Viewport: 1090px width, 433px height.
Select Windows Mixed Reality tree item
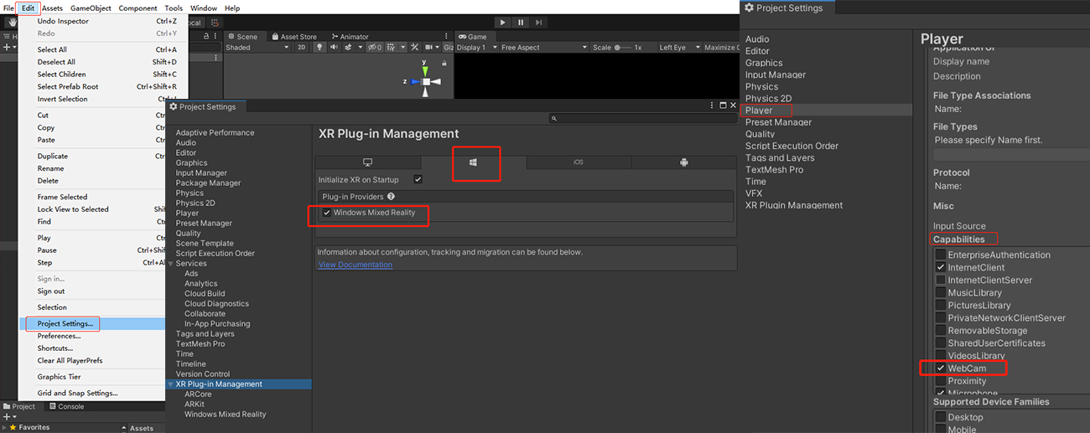(226, 415)
